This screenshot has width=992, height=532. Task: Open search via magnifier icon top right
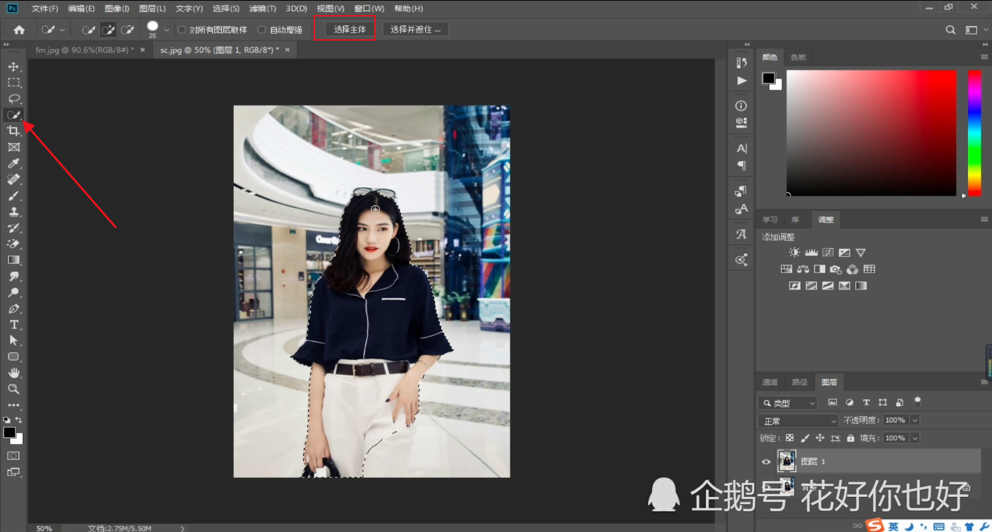(x=951, y=30)
